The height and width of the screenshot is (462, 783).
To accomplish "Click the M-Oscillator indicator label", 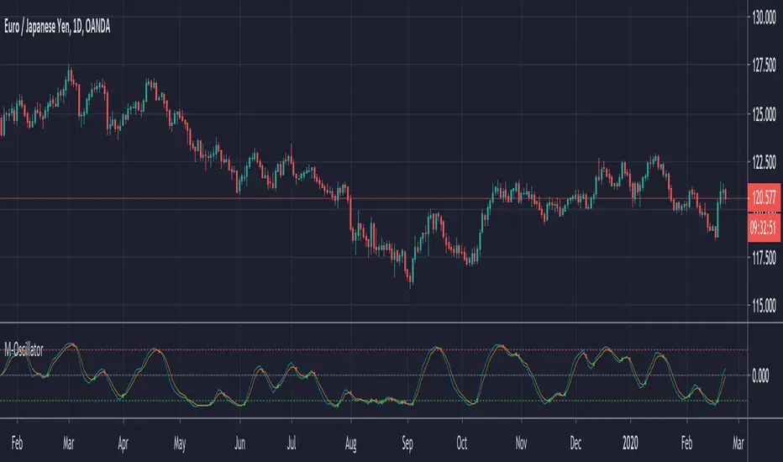I will (x=24, y=350).
